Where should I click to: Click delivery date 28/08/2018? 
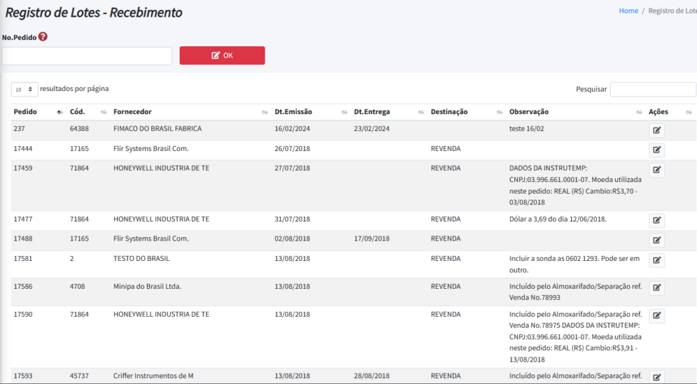pos(372,376)
